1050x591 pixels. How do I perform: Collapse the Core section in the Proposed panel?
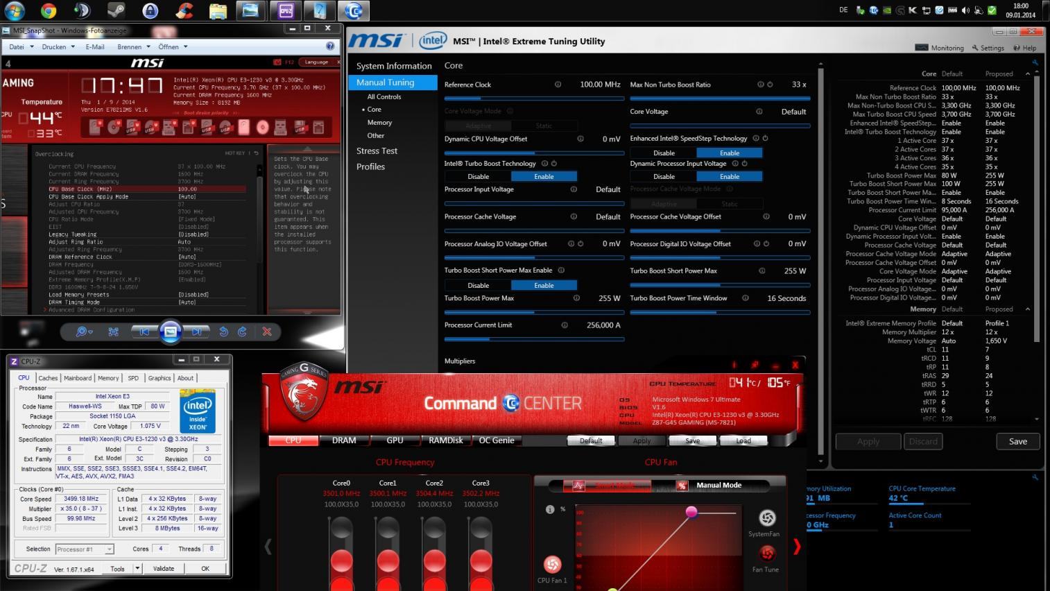tap(1027, 74)
